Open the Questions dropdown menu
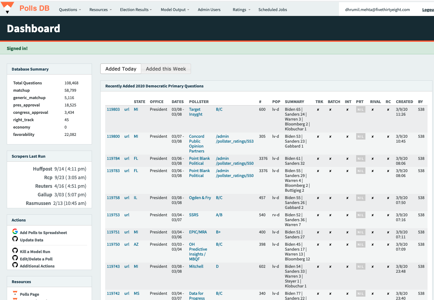 click(70, 10)
